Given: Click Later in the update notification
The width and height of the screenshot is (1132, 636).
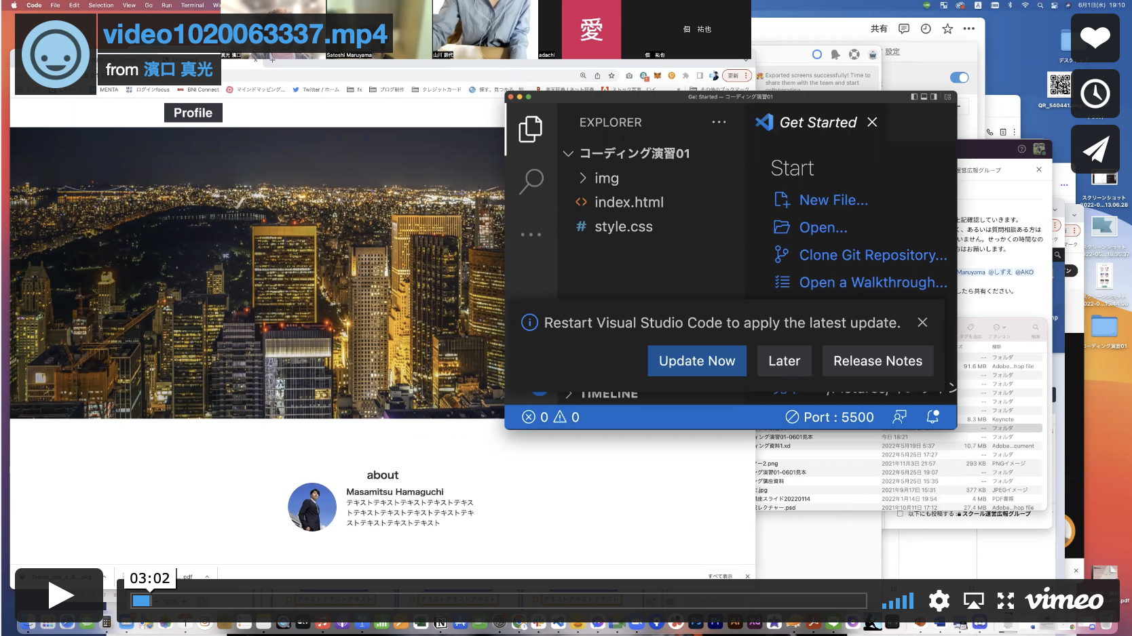Looking at the screenshot, I should (785, 361).
